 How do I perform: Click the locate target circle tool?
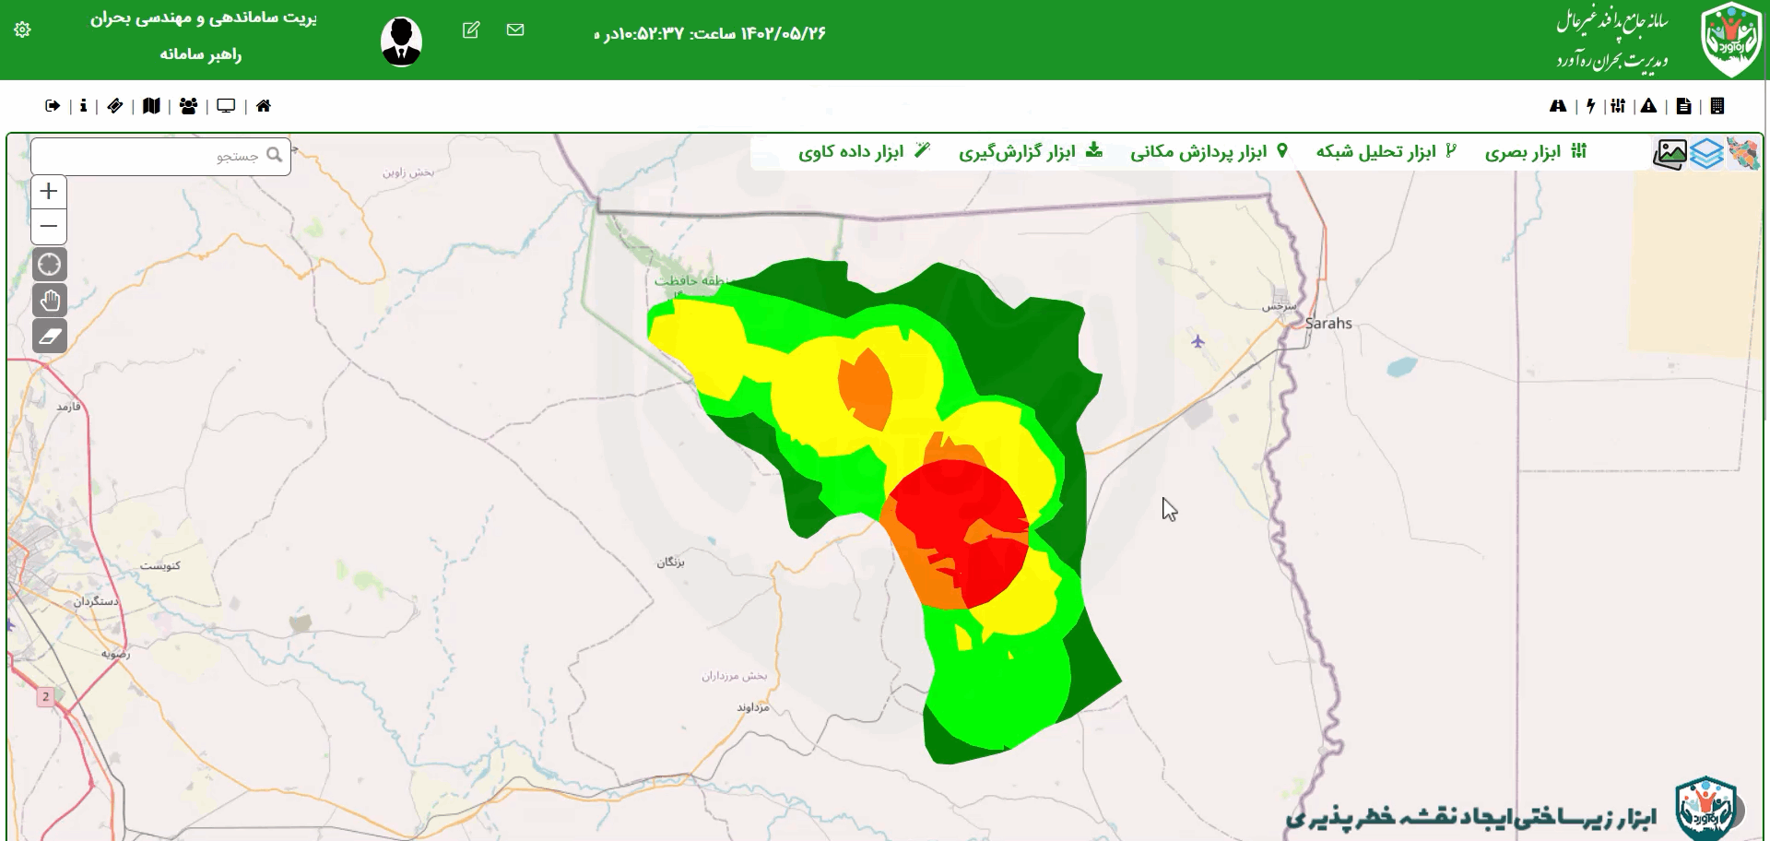tap(50, 265)
